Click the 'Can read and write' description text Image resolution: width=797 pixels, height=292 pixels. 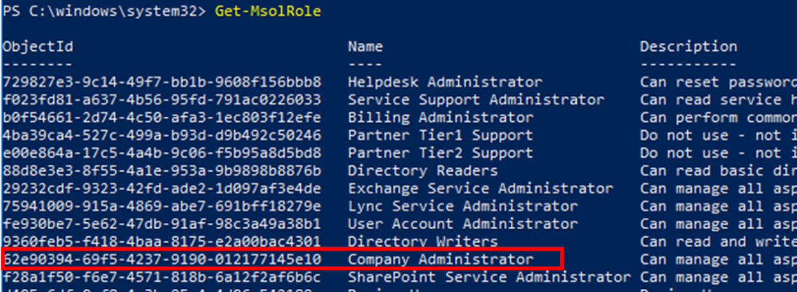click(718, 242)
